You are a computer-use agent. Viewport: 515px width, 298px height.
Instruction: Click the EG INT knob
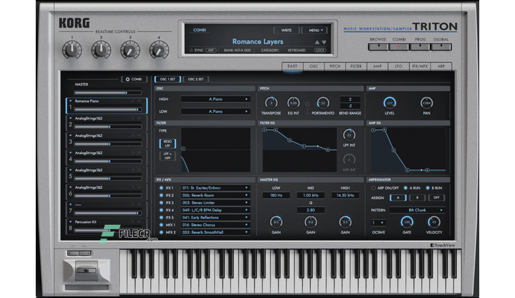point(293,103)
